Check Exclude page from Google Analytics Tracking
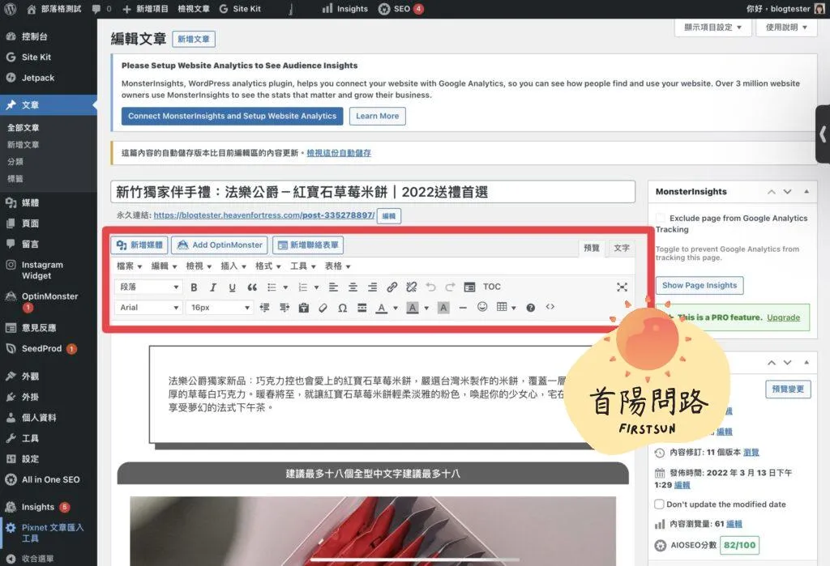This screenshot has width=830, height=566. [x=661, y=219]
